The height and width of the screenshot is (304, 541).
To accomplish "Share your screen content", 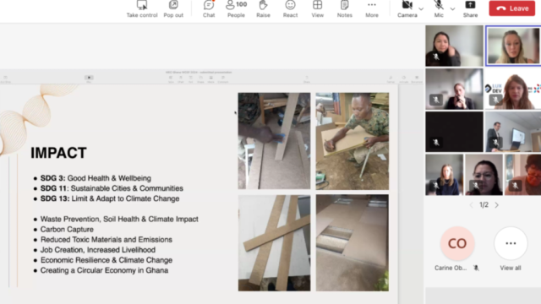I will tap(470, 9).
